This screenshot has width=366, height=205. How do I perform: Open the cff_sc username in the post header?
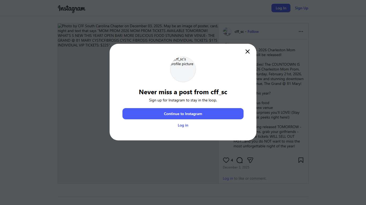click(239, 31)
